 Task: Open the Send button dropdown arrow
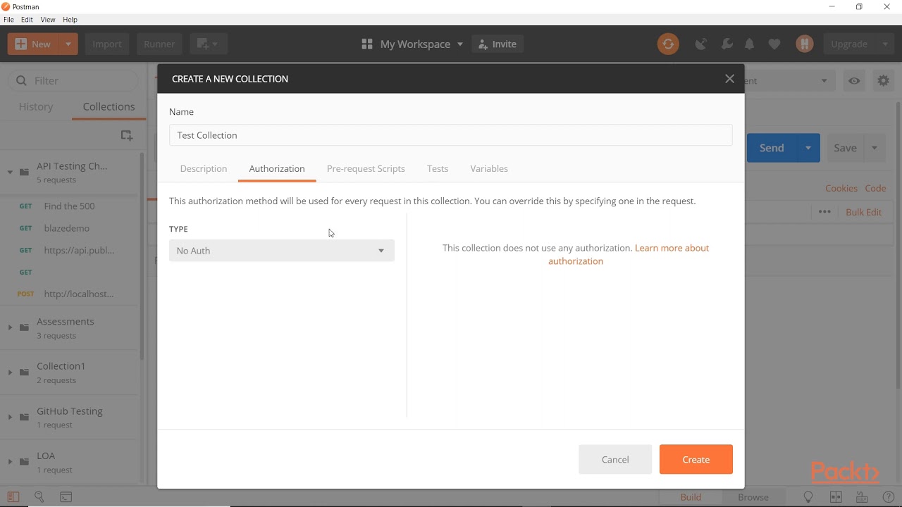[808, 148]
